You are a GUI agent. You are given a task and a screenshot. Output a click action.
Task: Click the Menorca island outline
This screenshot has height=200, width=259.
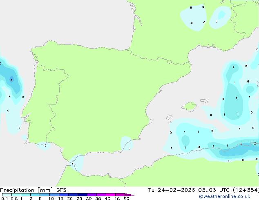click(204, 101)
